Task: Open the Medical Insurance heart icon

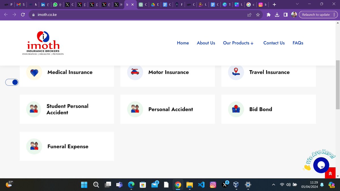Action: tap(34, 72)
